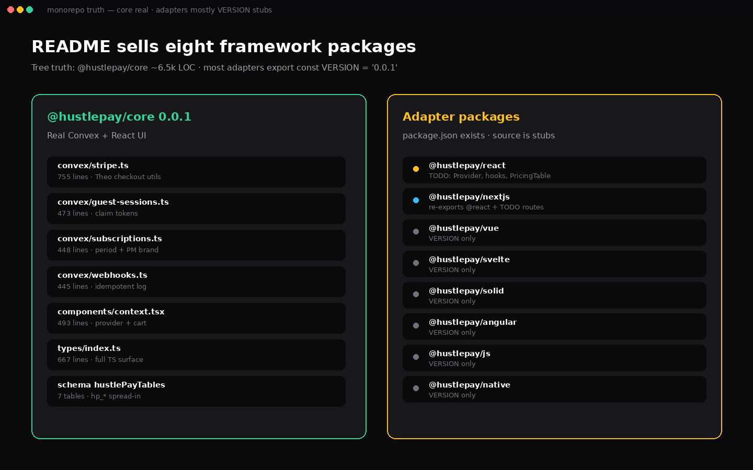This screenshot has height=470, width=753.
Task: Open the convex/stripe.ts file row
Action: click(196, 172)
